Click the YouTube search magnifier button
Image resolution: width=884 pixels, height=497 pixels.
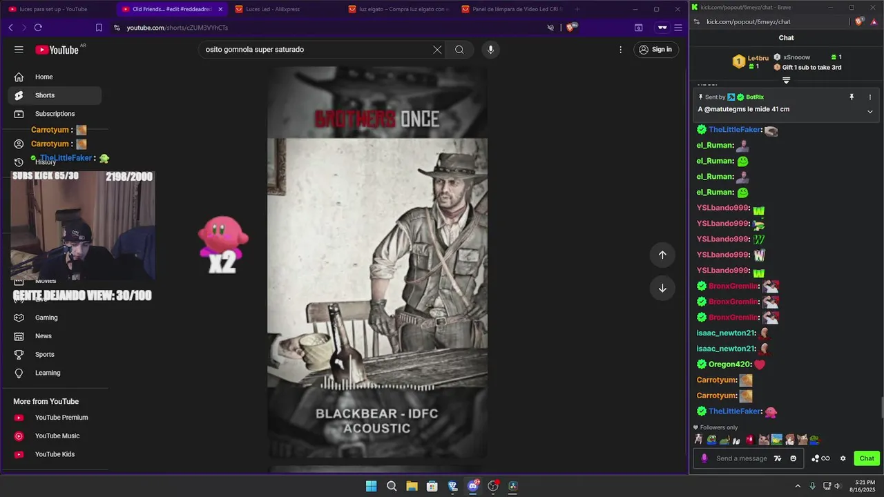(x=459, y=50)
